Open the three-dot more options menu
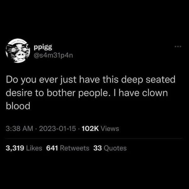This screenshot has height=189, width=189. pos(178,46)
